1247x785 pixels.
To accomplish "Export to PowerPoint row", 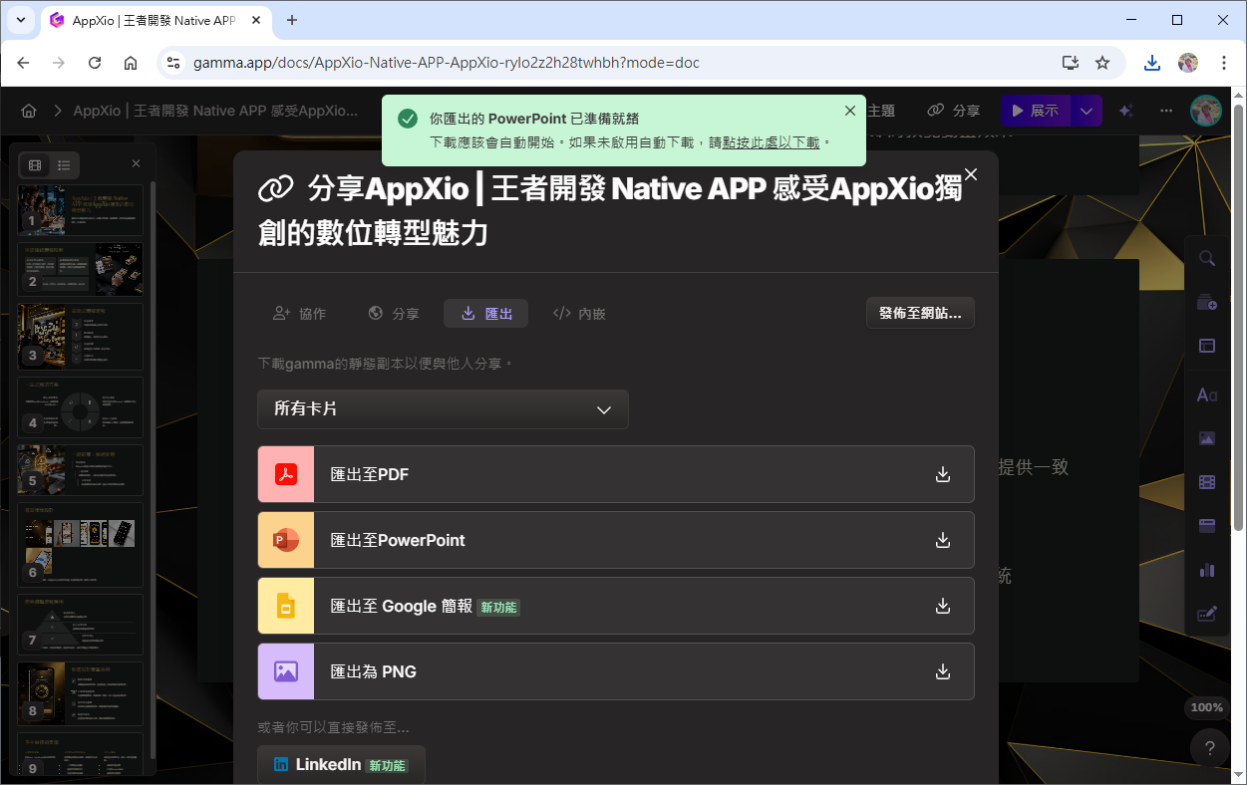I will (616, 540).
